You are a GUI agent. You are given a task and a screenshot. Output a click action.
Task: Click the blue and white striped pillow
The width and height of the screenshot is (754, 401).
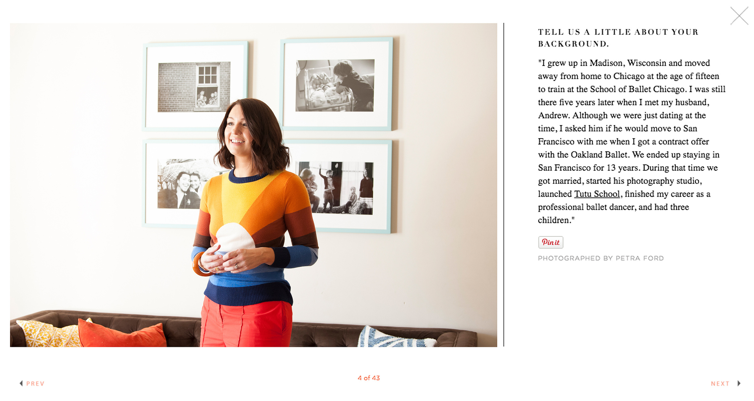[x=395, y=337]
